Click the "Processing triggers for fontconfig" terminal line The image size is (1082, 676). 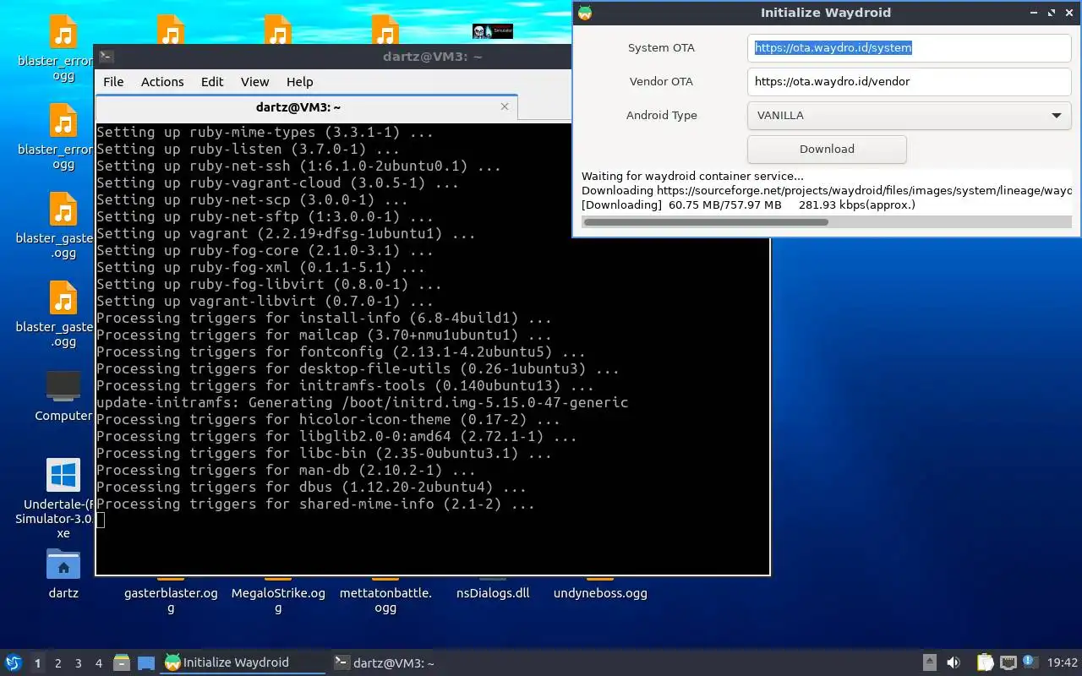click(x=341, y=352)
